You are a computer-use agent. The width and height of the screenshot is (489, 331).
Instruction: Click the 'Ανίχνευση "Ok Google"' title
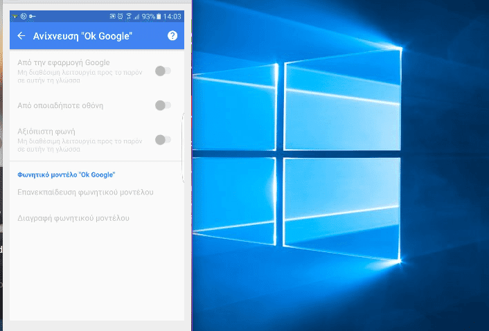click(x=82, y=36)
